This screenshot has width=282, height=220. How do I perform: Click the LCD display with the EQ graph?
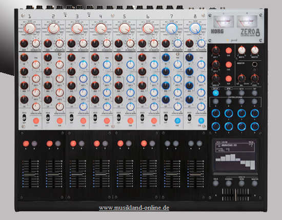click(235, 156)
